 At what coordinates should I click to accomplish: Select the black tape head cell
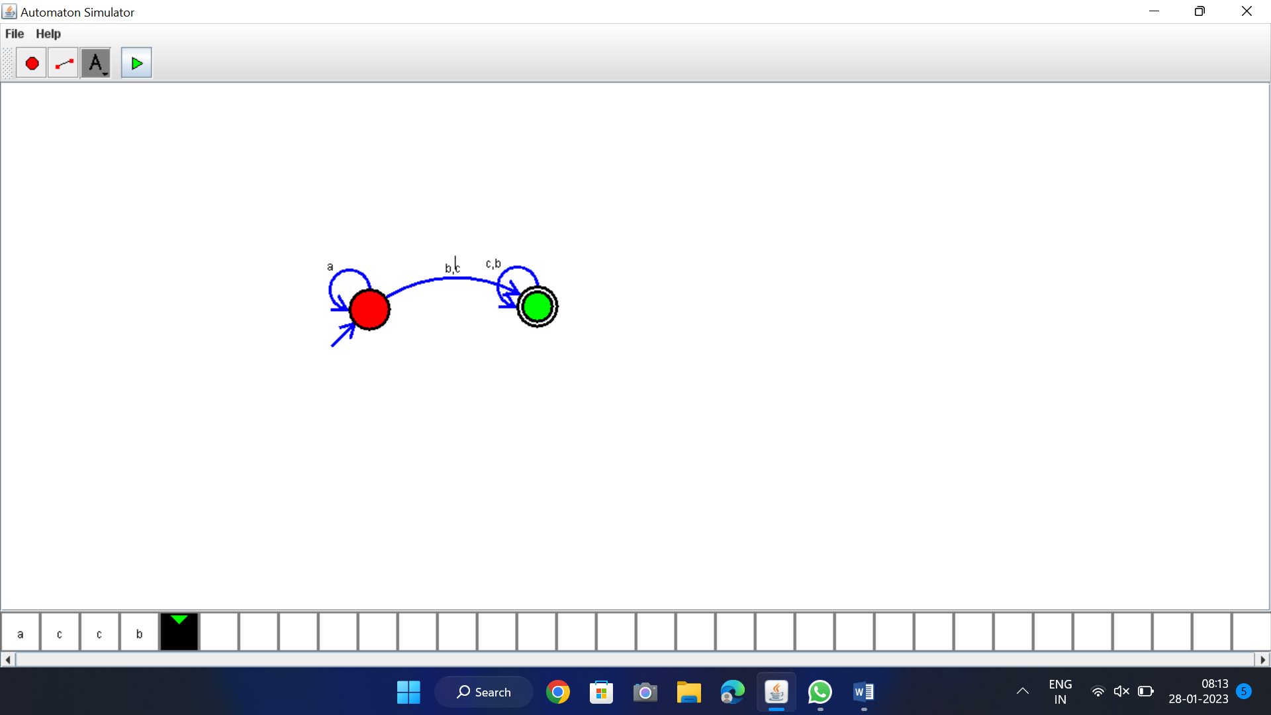[x=179, y=632]
